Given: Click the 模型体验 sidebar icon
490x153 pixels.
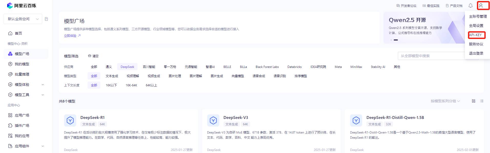Looking at the screenshot, I should click(x=10, y=85).
